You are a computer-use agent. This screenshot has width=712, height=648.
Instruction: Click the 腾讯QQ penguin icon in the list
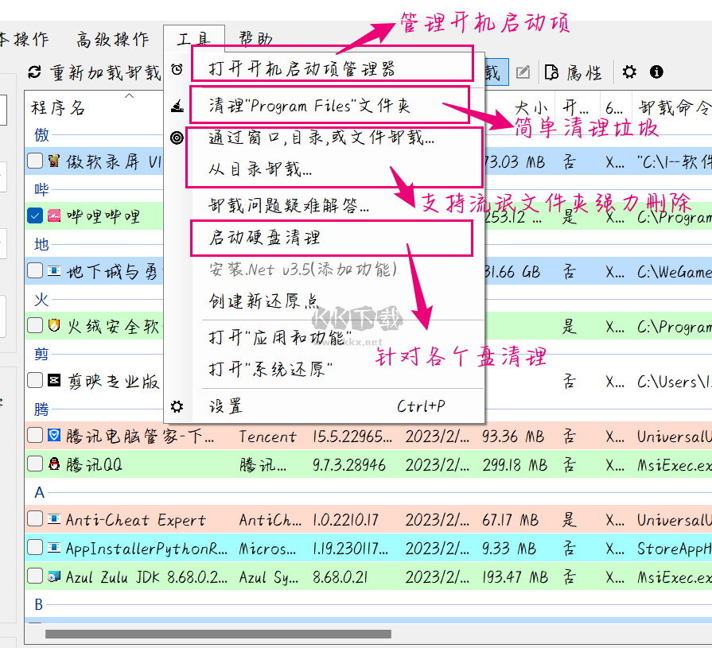(54, 464)
